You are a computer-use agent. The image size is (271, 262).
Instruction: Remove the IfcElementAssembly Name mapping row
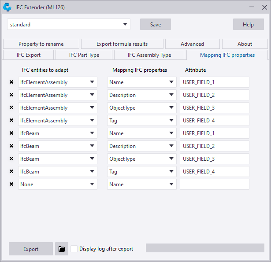click(x=11, y=82)
